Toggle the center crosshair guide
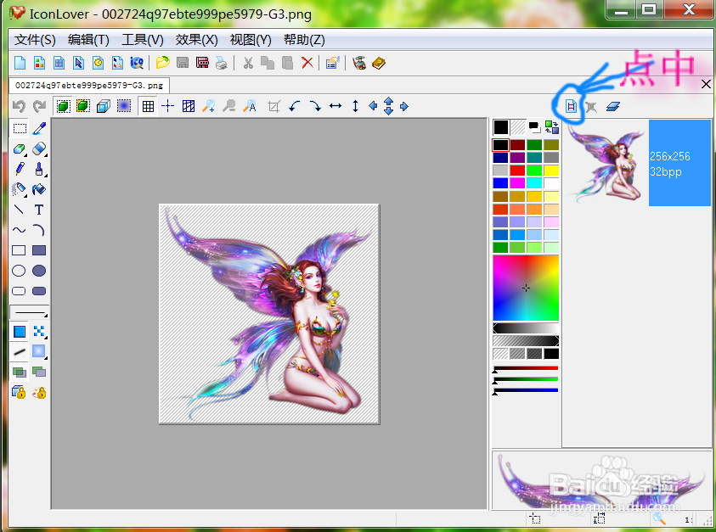This screenshot has height=532, width=716. click(x=167, y=106)
